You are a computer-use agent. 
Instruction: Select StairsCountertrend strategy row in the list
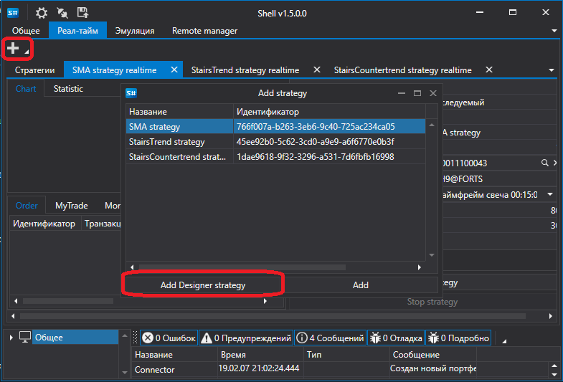tap(275, 157)
